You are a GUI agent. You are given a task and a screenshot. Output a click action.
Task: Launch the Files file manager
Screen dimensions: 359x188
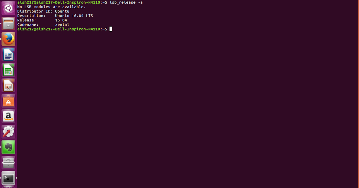8,24
